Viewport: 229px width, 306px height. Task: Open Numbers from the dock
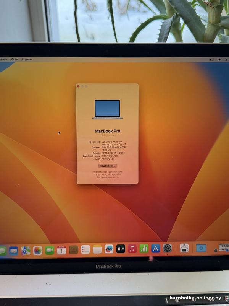point(144,249)
